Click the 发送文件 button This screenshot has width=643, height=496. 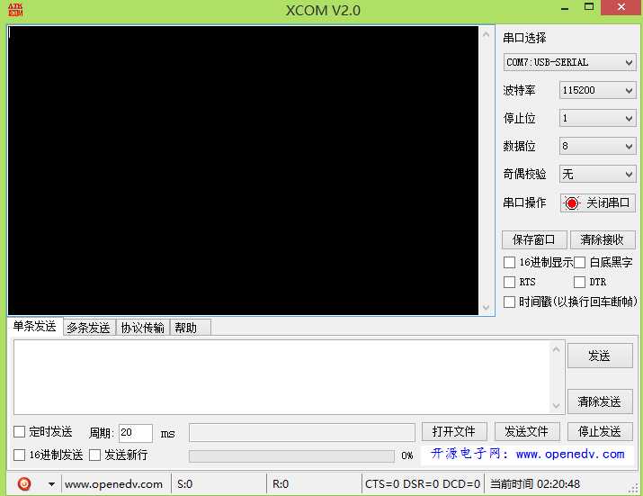click(527, 431)
